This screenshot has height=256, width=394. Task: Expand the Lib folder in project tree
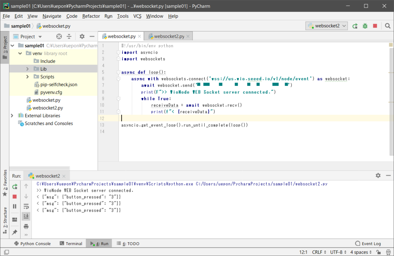pos(28,69)
